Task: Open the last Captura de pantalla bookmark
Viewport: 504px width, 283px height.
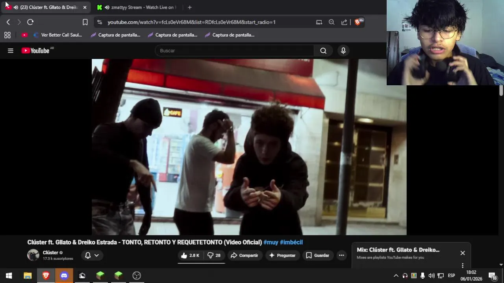Action: [230, 35]
